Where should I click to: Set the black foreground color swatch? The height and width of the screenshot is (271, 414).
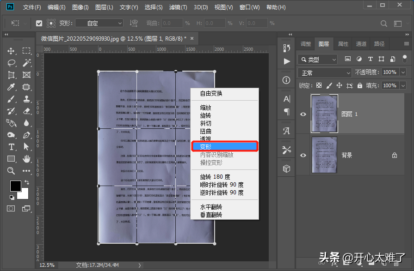pyautogui.click(x=16, y=186)
